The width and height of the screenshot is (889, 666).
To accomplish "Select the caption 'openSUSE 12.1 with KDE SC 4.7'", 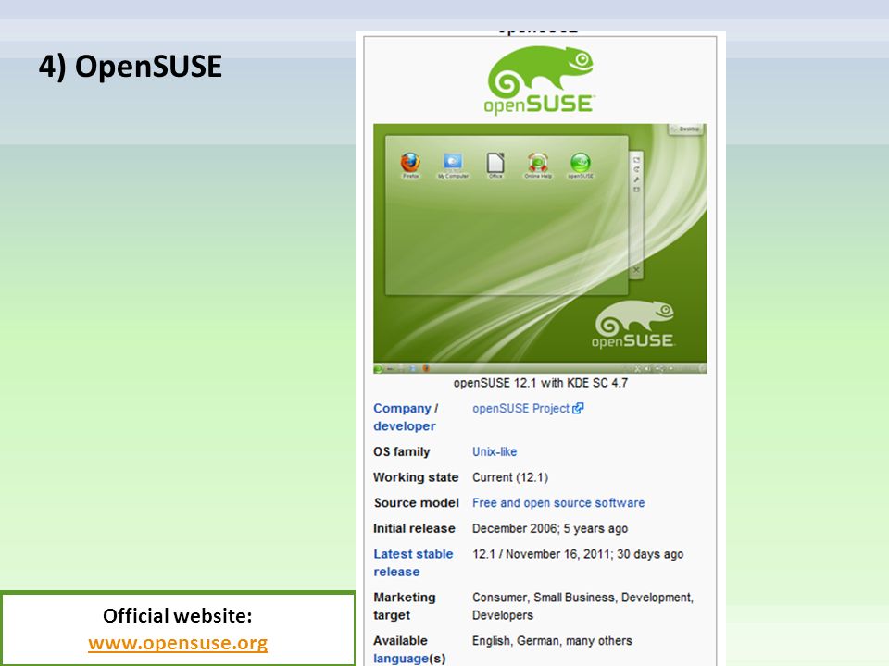I will 540,383.
